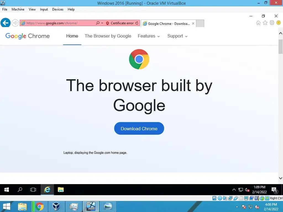Click Windows 2016 VM taskbar button
This screenshot has height=212, width=283.
pyautogui.click(x=91, y=206)
